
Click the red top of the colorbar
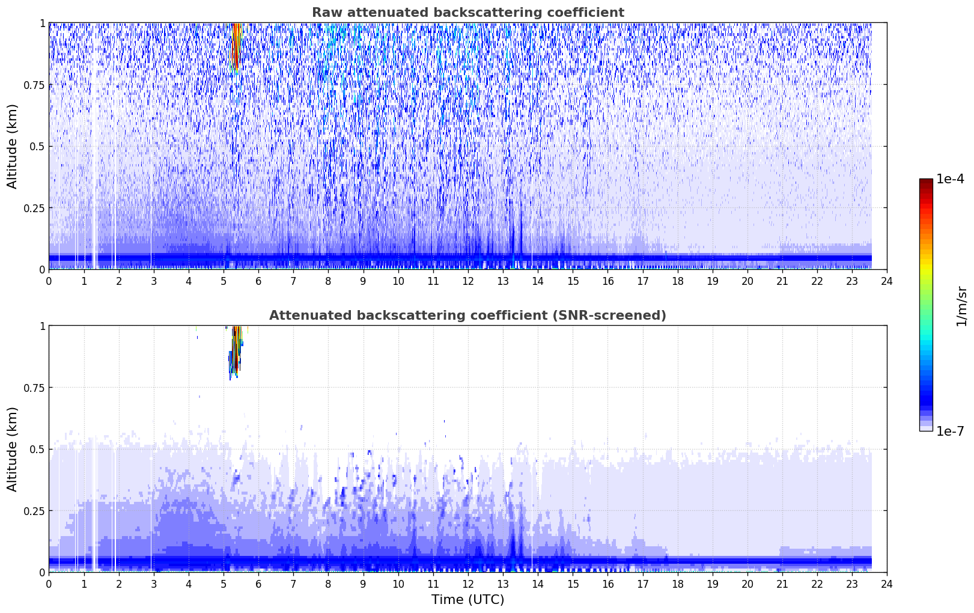925,183
